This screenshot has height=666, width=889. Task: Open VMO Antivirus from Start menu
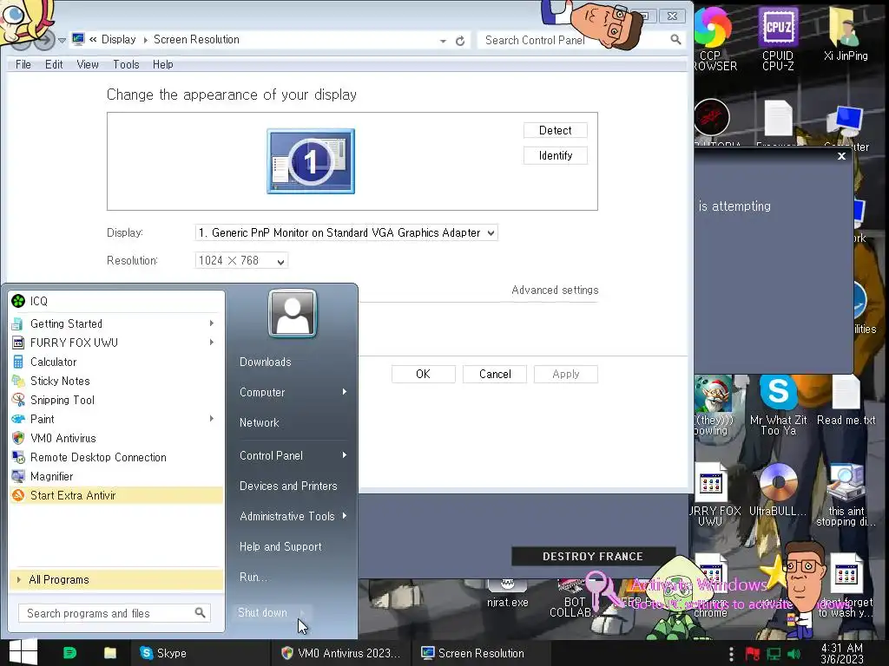[x=116, y=438]
